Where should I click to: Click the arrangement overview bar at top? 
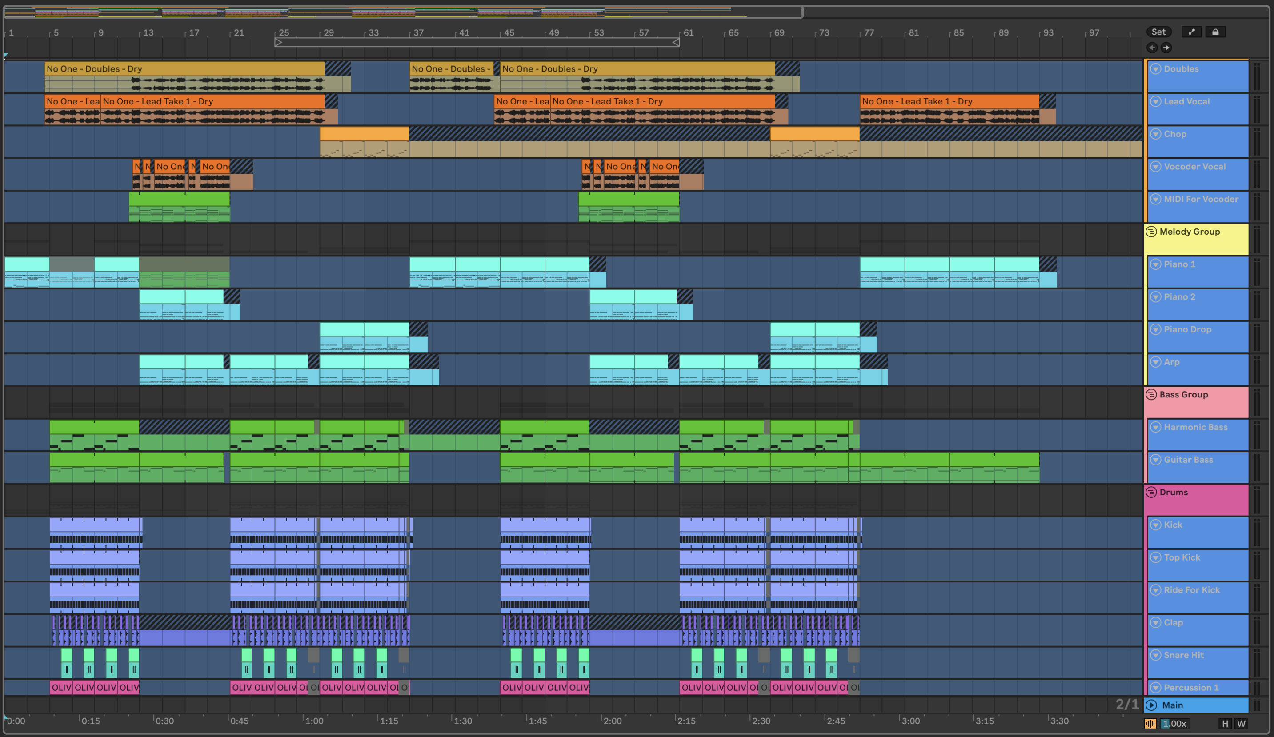coord(404,12)
